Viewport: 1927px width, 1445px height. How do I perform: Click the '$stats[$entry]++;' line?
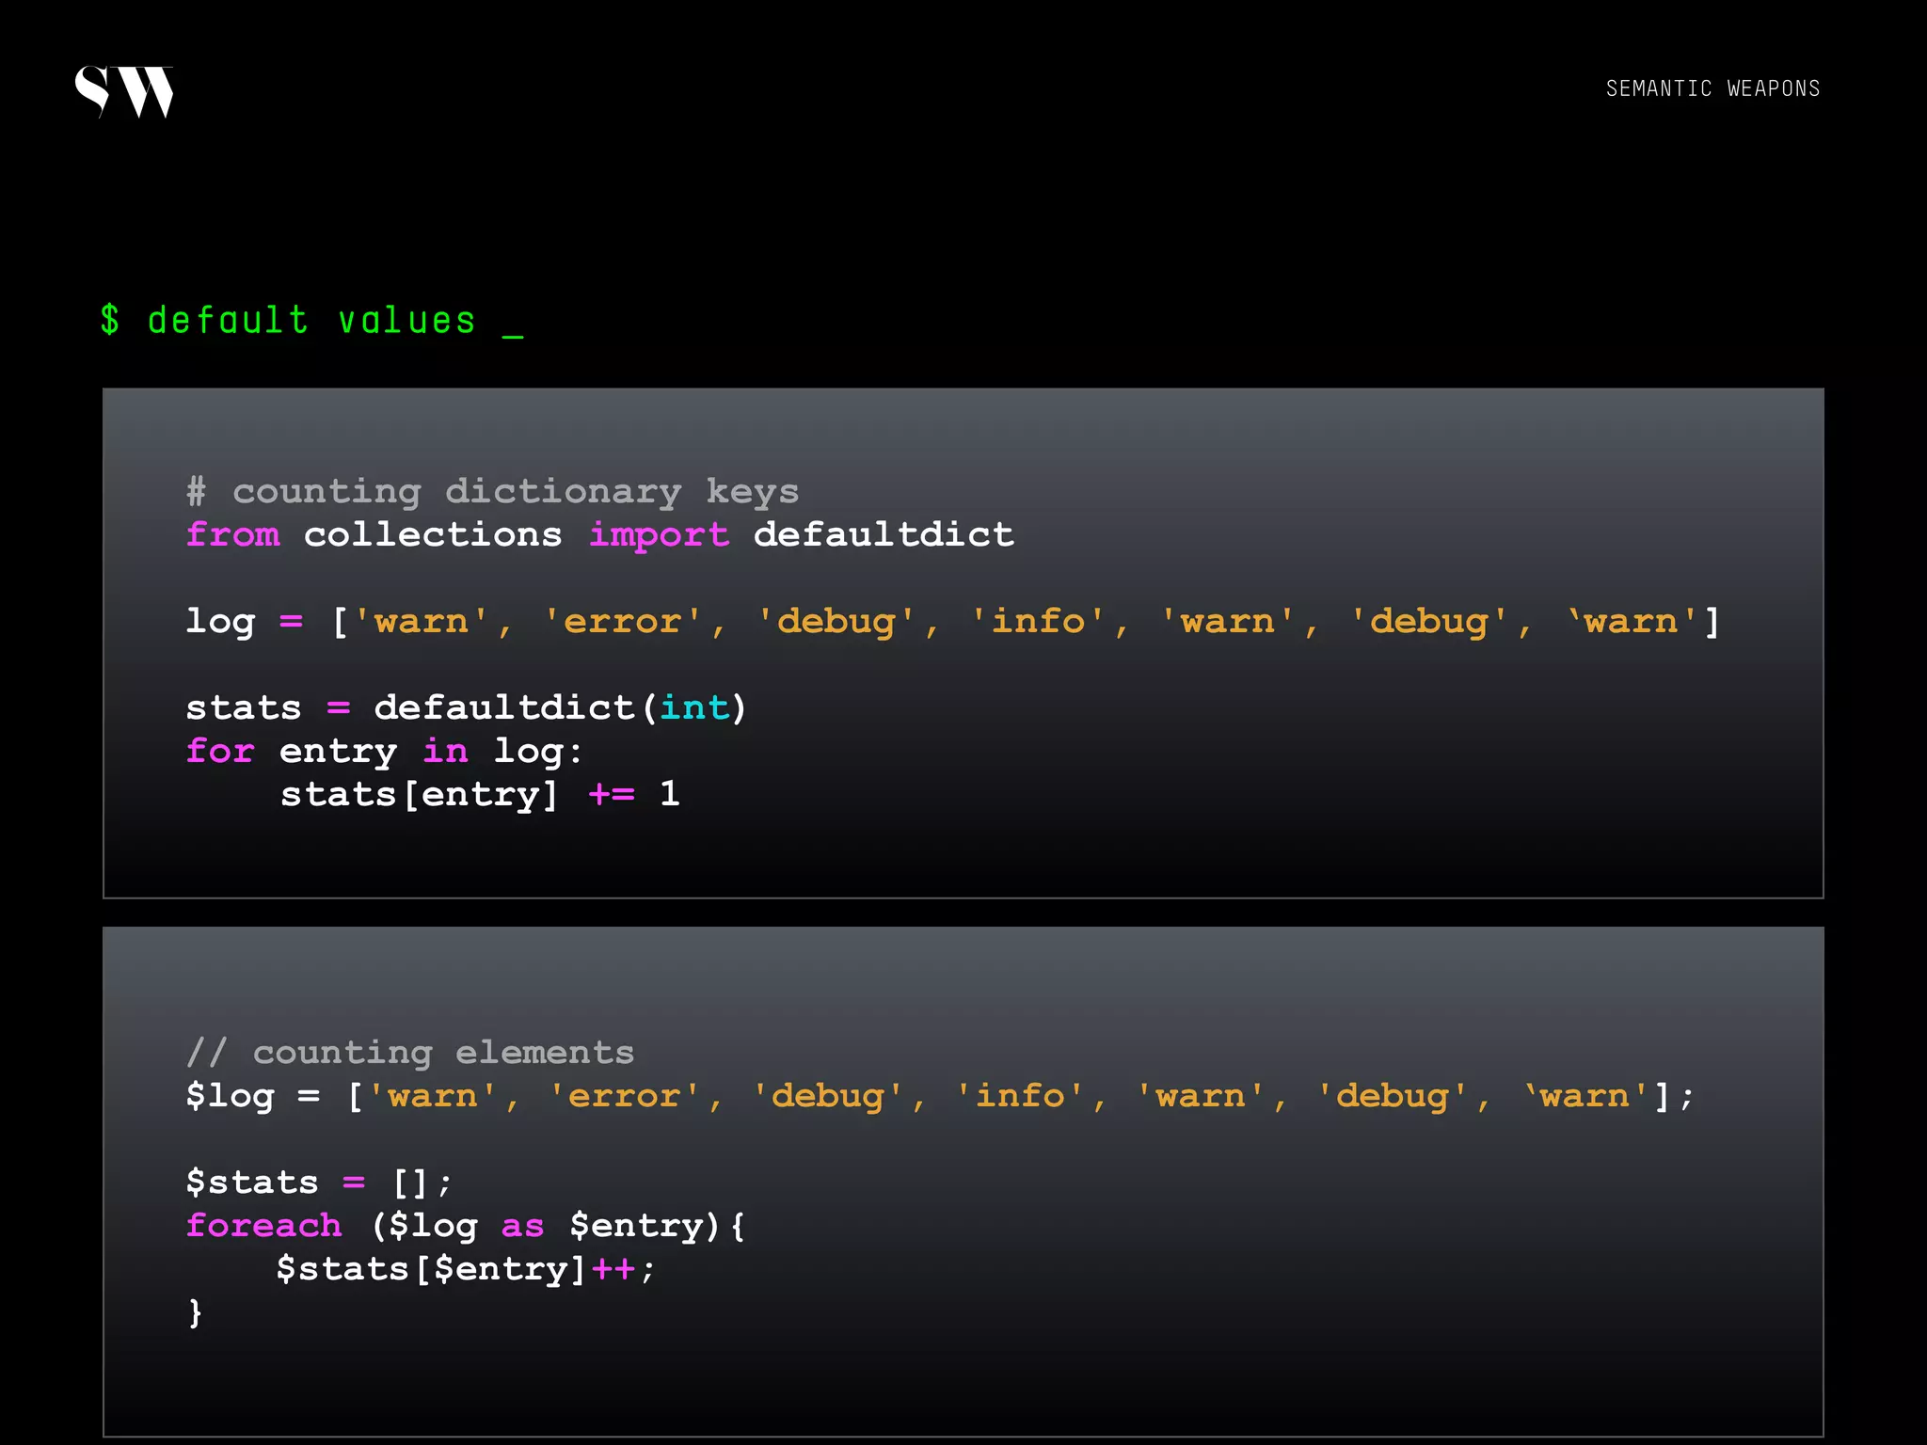(x=466, y=1269)
